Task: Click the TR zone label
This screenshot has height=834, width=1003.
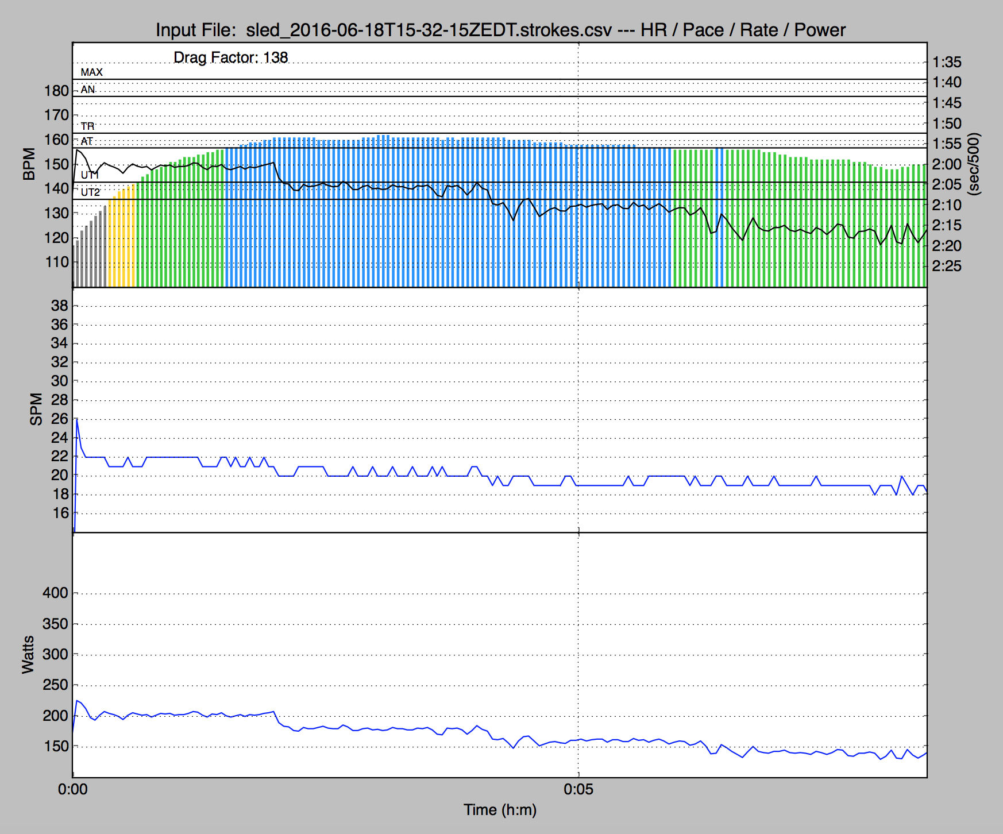Action: pos(87,126)
